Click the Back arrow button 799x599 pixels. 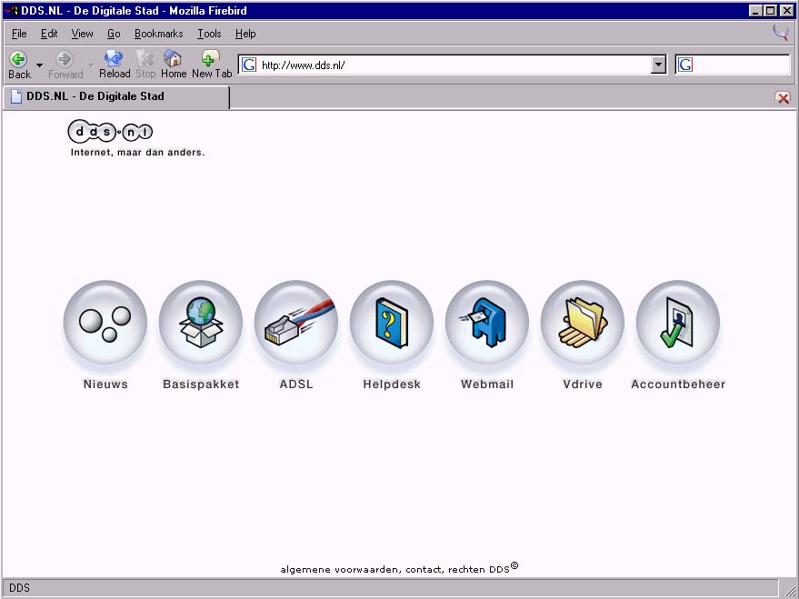coord(19,65)
